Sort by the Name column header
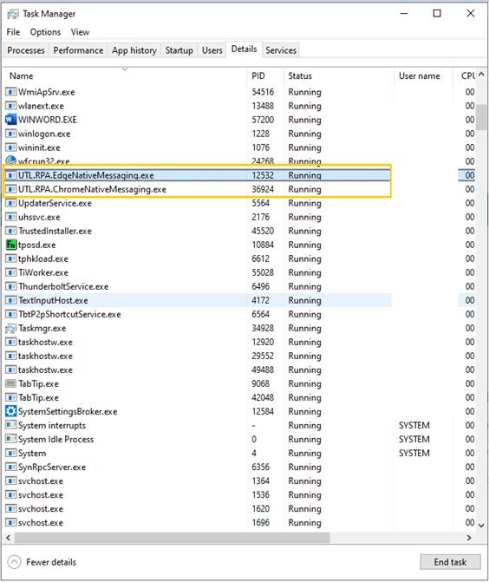This screenshot has height=582, width=489. point(125,75)
